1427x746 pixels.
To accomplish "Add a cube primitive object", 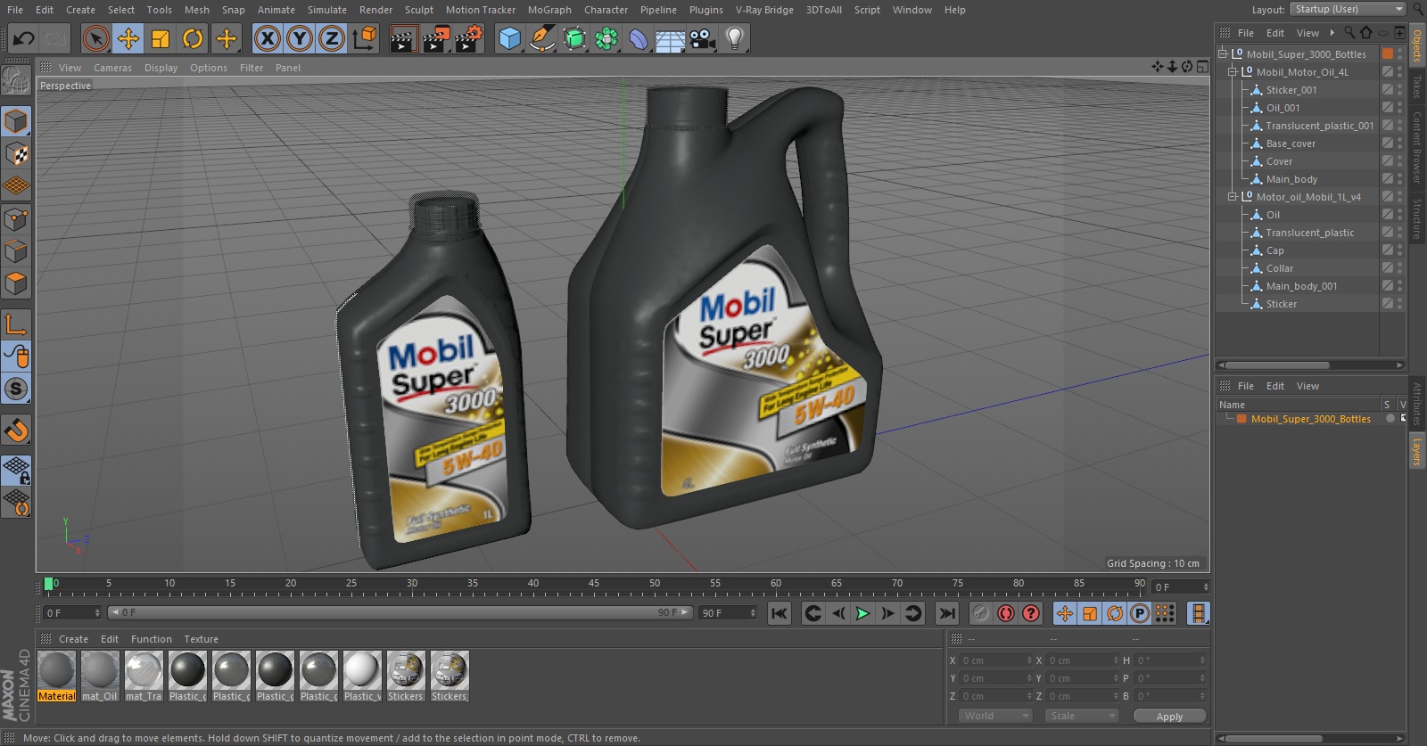I will tap(509, 38).
